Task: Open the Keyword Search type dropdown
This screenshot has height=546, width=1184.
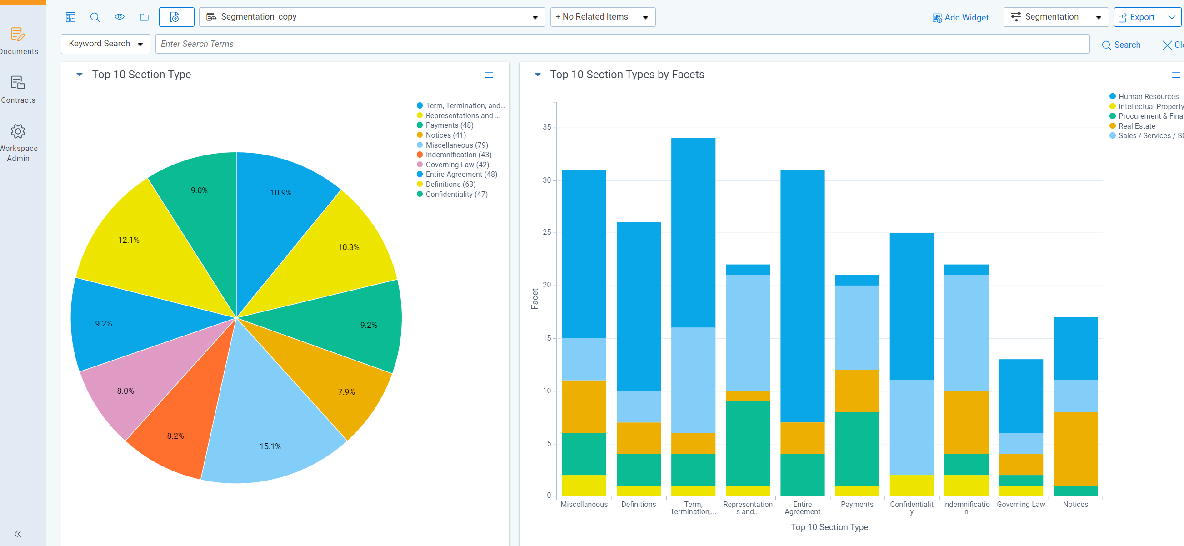Action: (x=106, y=44)
